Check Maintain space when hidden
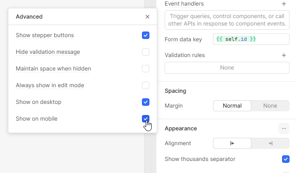Viewport: 296px width, 173px height. point(146,69)
